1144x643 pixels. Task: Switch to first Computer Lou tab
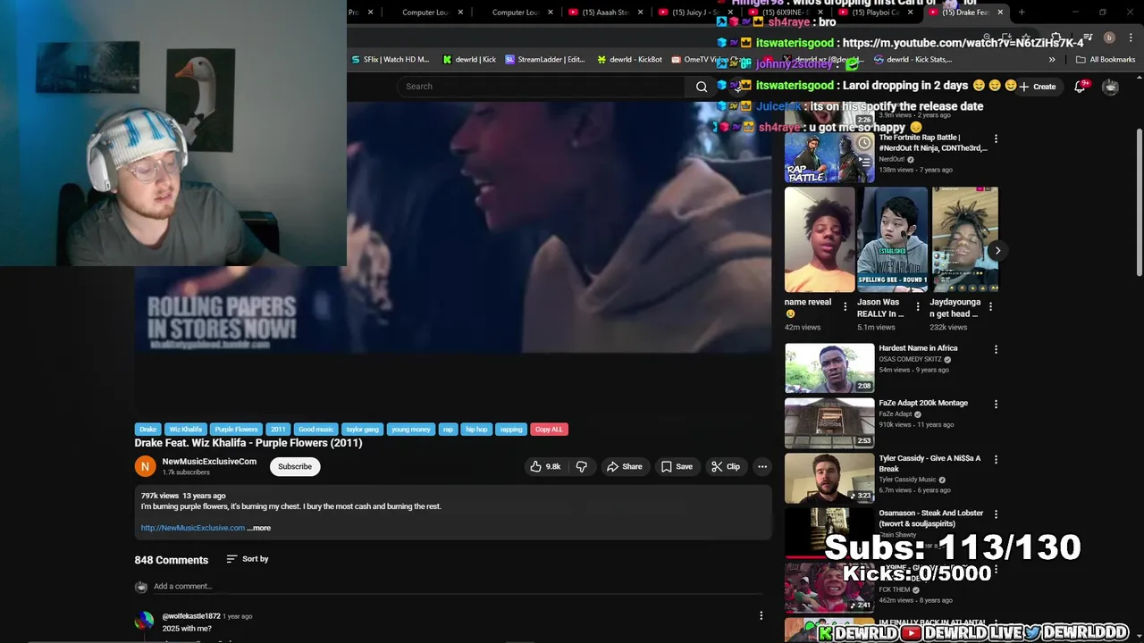click(425, 13)
